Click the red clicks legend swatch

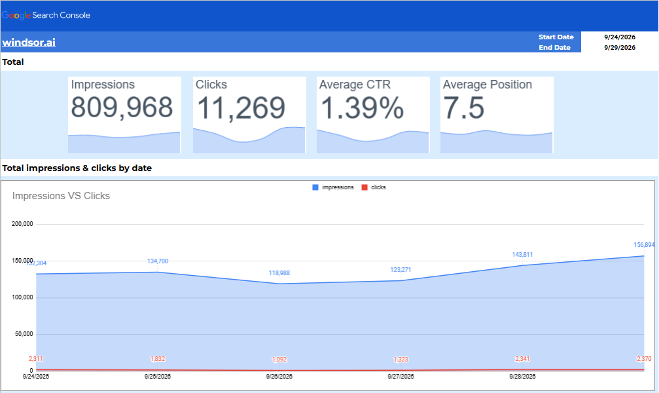coord(365,187)
